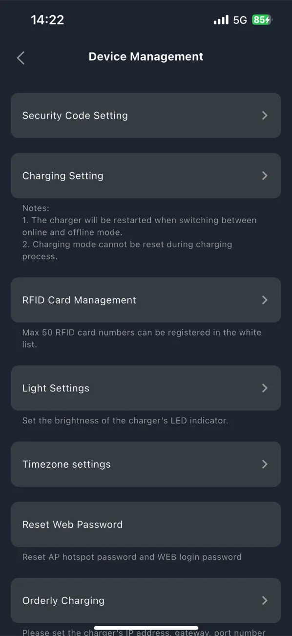Viewport: 292px width, 636px height.
Task: Open Timezone settings
Action: coord(146,464)
